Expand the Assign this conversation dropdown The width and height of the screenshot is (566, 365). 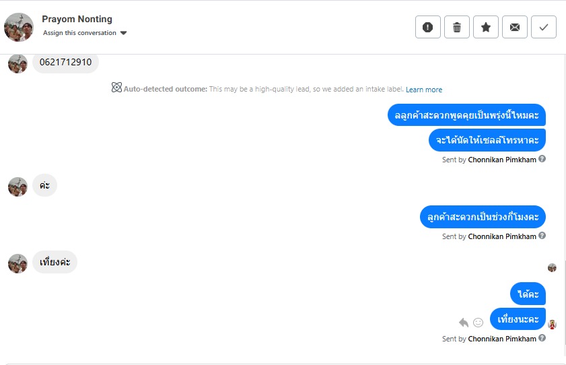click(124, 33)
